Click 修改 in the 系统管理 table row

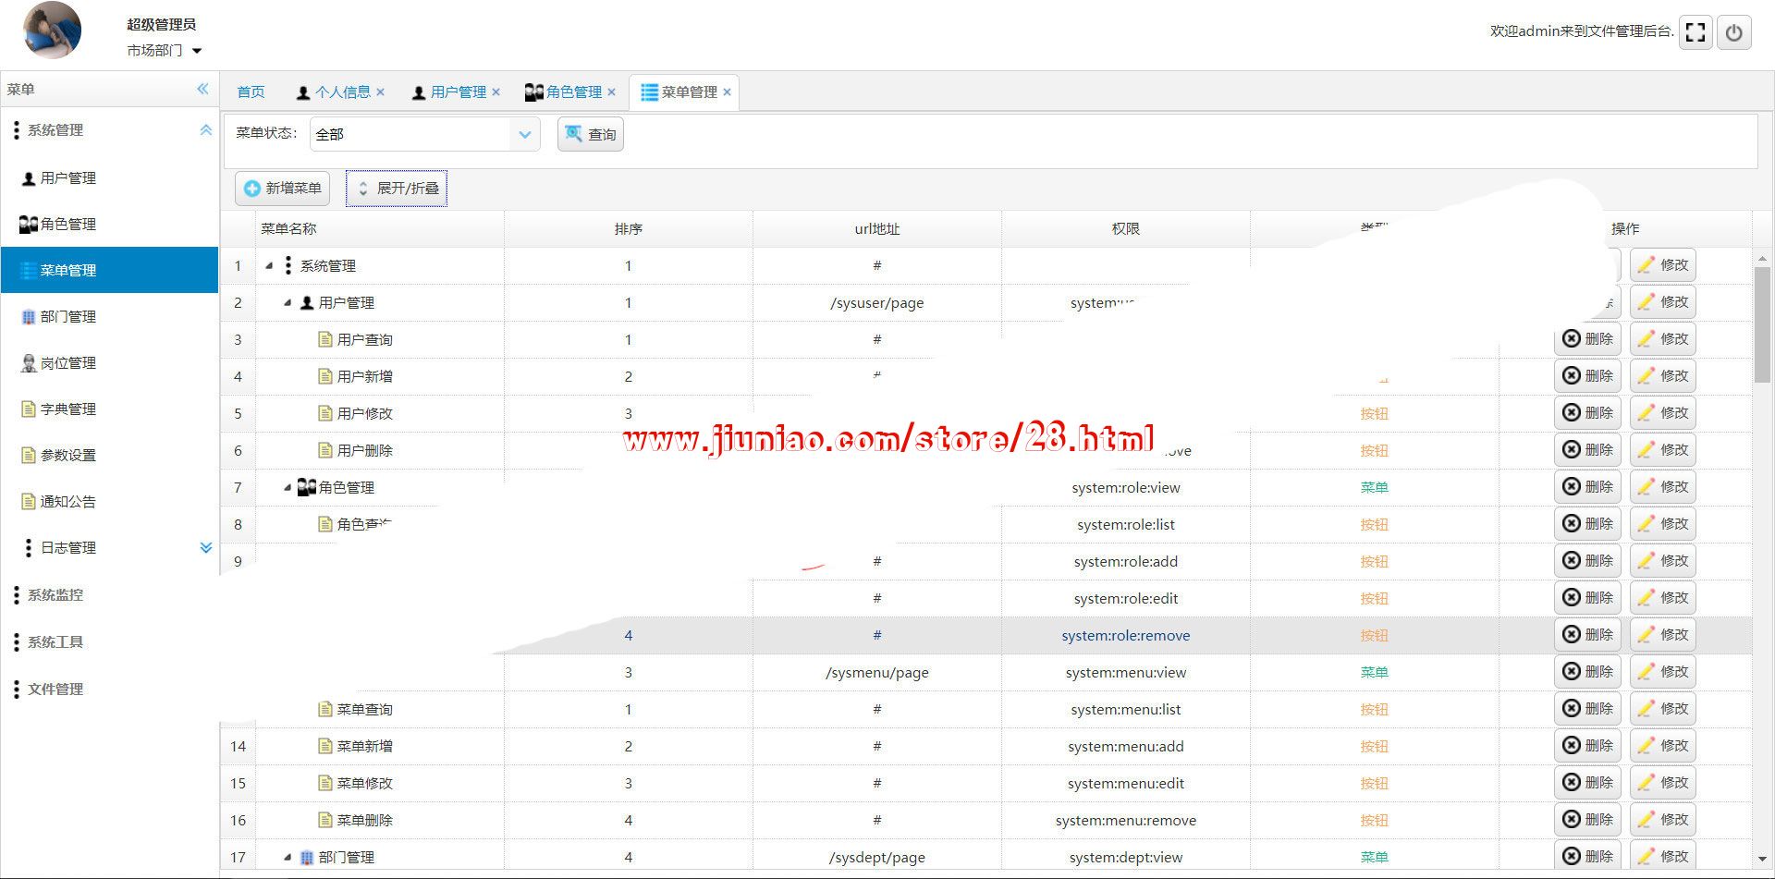click(1663, 265)
